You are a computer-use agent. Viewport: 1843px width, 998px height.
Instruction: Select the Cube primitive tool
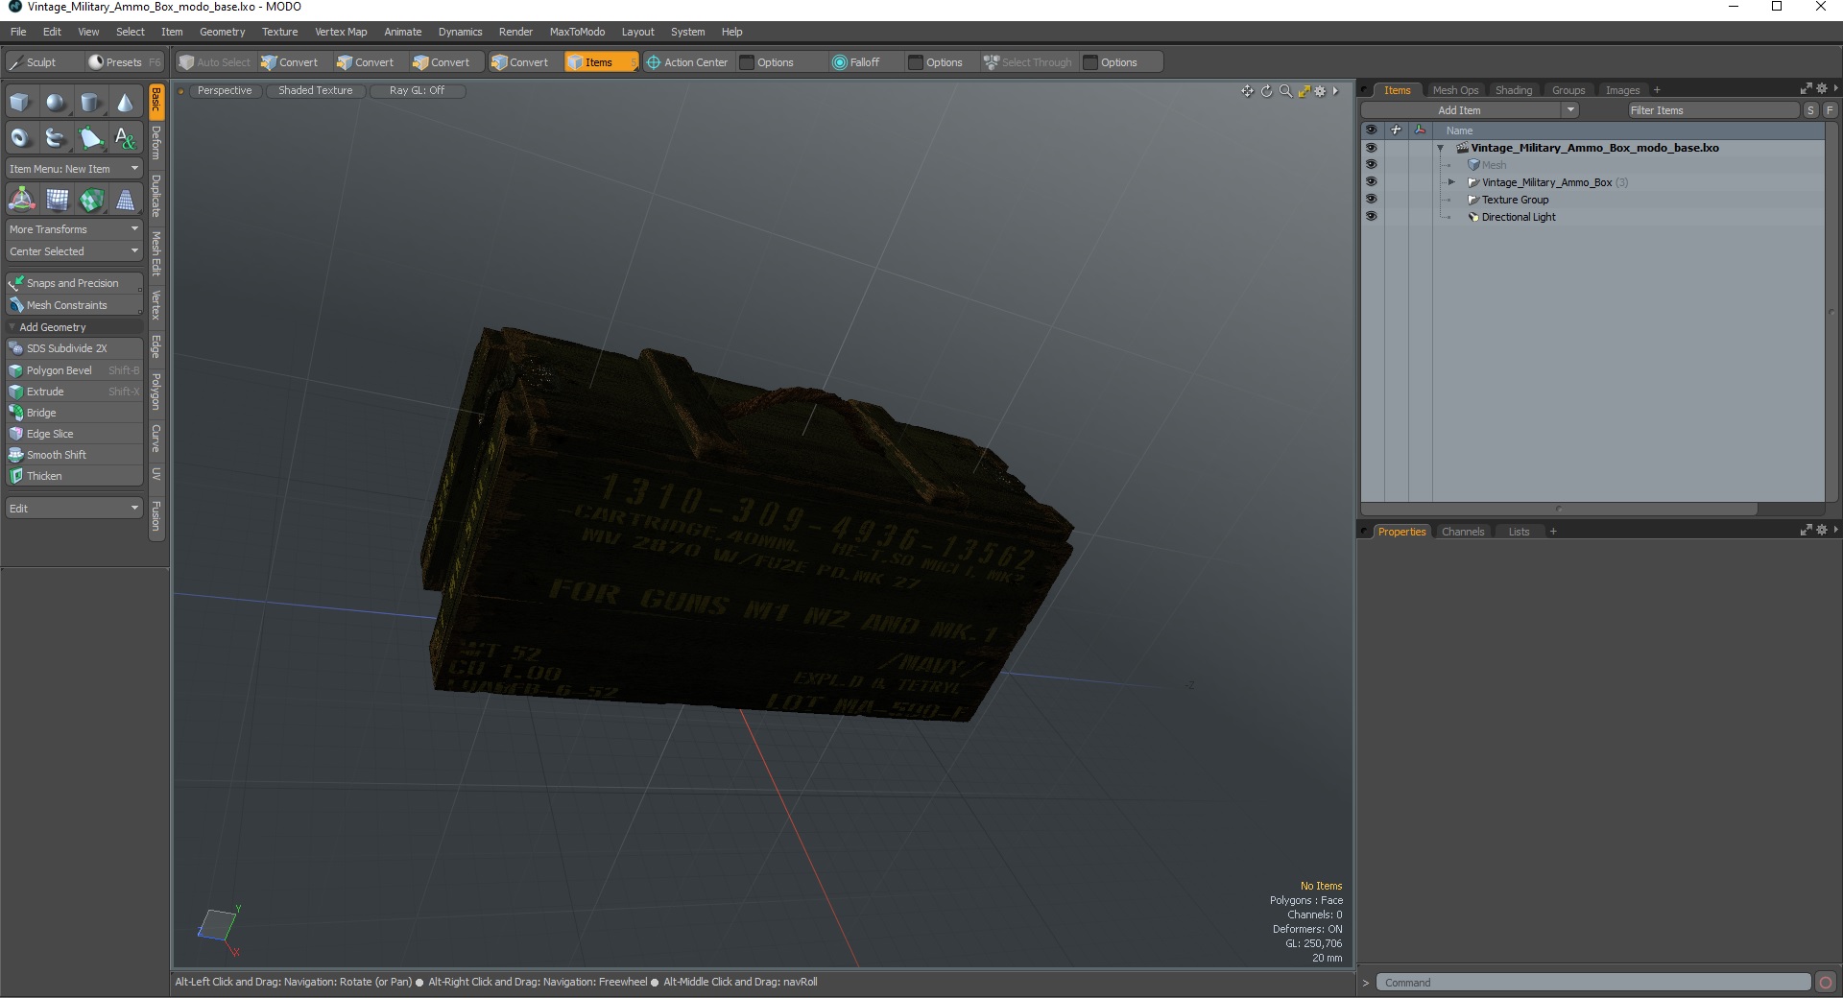pos(20,103)
